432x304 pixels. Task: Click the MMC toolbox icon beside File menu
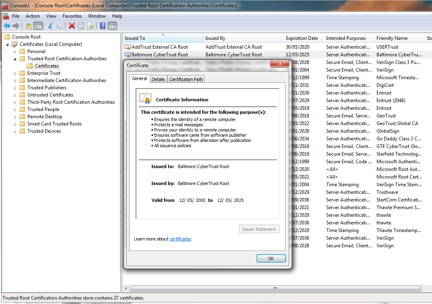(x=6, y=16)
